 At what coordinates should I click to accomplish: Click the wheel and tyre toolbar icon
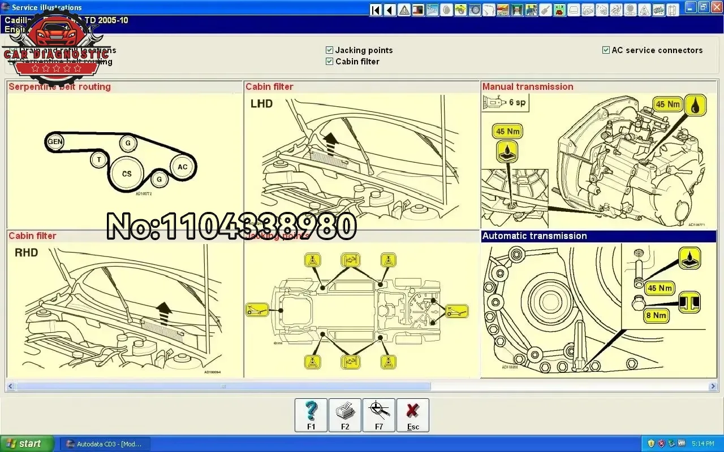click(x=475, y=10)
